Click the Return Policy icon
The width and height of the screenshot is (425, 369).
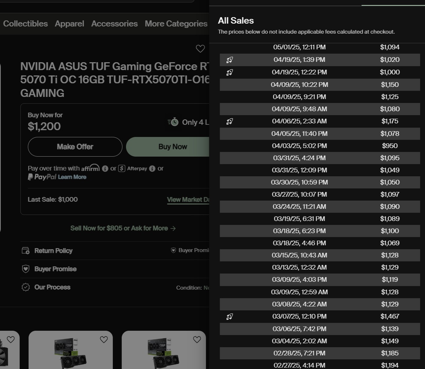(x=26, y=251)
